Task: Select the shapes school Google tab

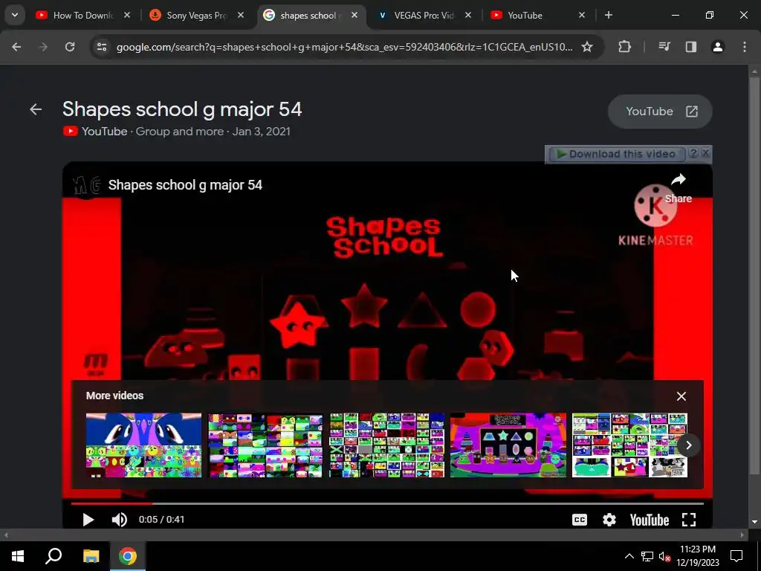Action: tap(311, 16)
